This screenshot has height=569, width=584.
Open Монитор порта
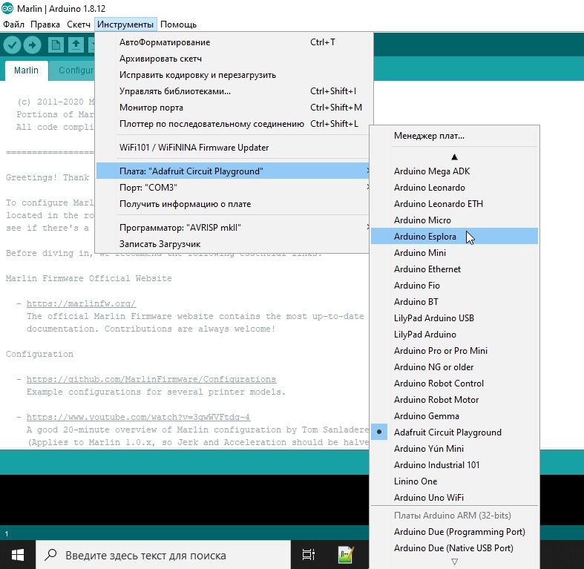234,108
